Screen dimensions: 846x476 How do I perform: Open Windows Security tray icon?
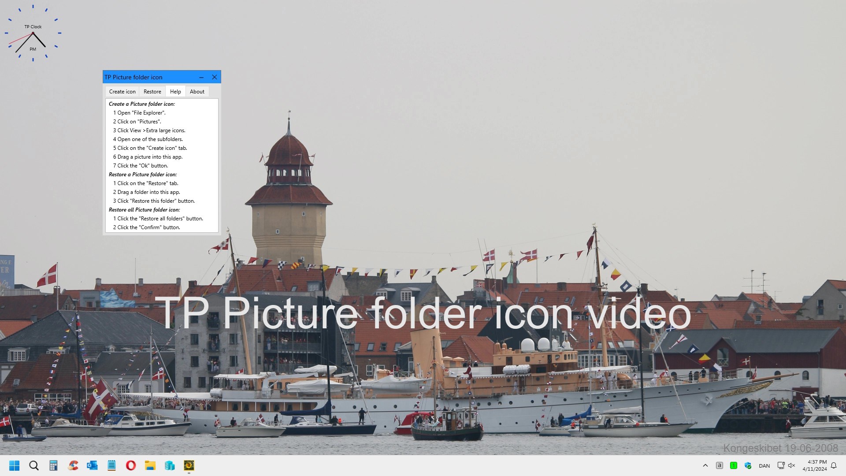[748, 465]
